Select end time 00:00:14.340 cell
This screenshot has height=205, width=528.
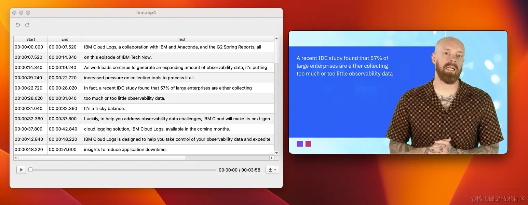65,57
